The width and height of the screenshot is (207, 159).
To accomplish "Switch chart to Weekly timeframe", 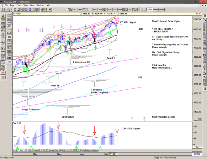I will [156, 10].
